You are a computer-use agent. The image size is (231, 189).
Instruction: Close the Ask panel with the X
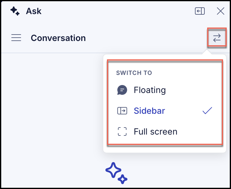(221, 11)
